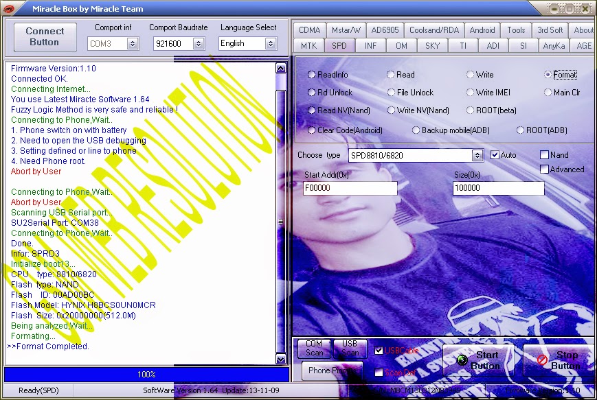Image resolution: width=597 pixels, height=400 pixels.
Task: Enable the Scan Def checkbox
Action: tap(379, 373)
